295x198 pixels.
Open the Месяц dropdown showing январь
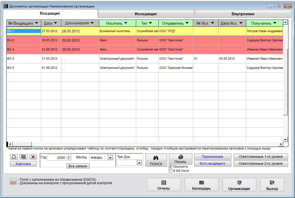pos(110,158)
